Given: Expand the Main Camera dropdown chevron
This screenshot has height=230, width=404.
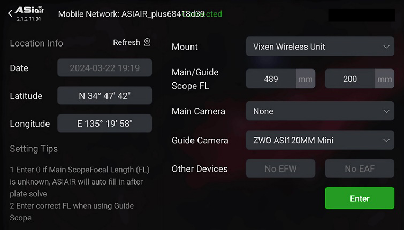Looking at the screenshot, I should [x=386, y=111].
